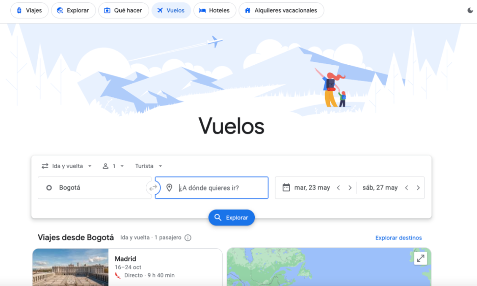The image size is (477, 286).
Task: Open the passenger count dropdown
Action: (113, 166)
